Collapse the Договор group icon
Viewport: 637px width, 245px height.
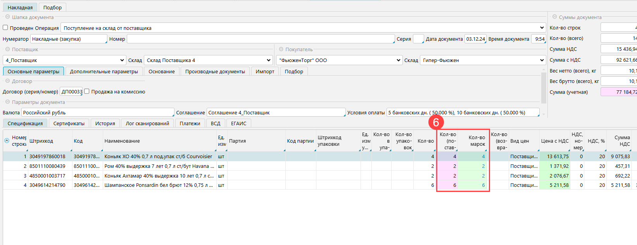(x=7, y=81)
